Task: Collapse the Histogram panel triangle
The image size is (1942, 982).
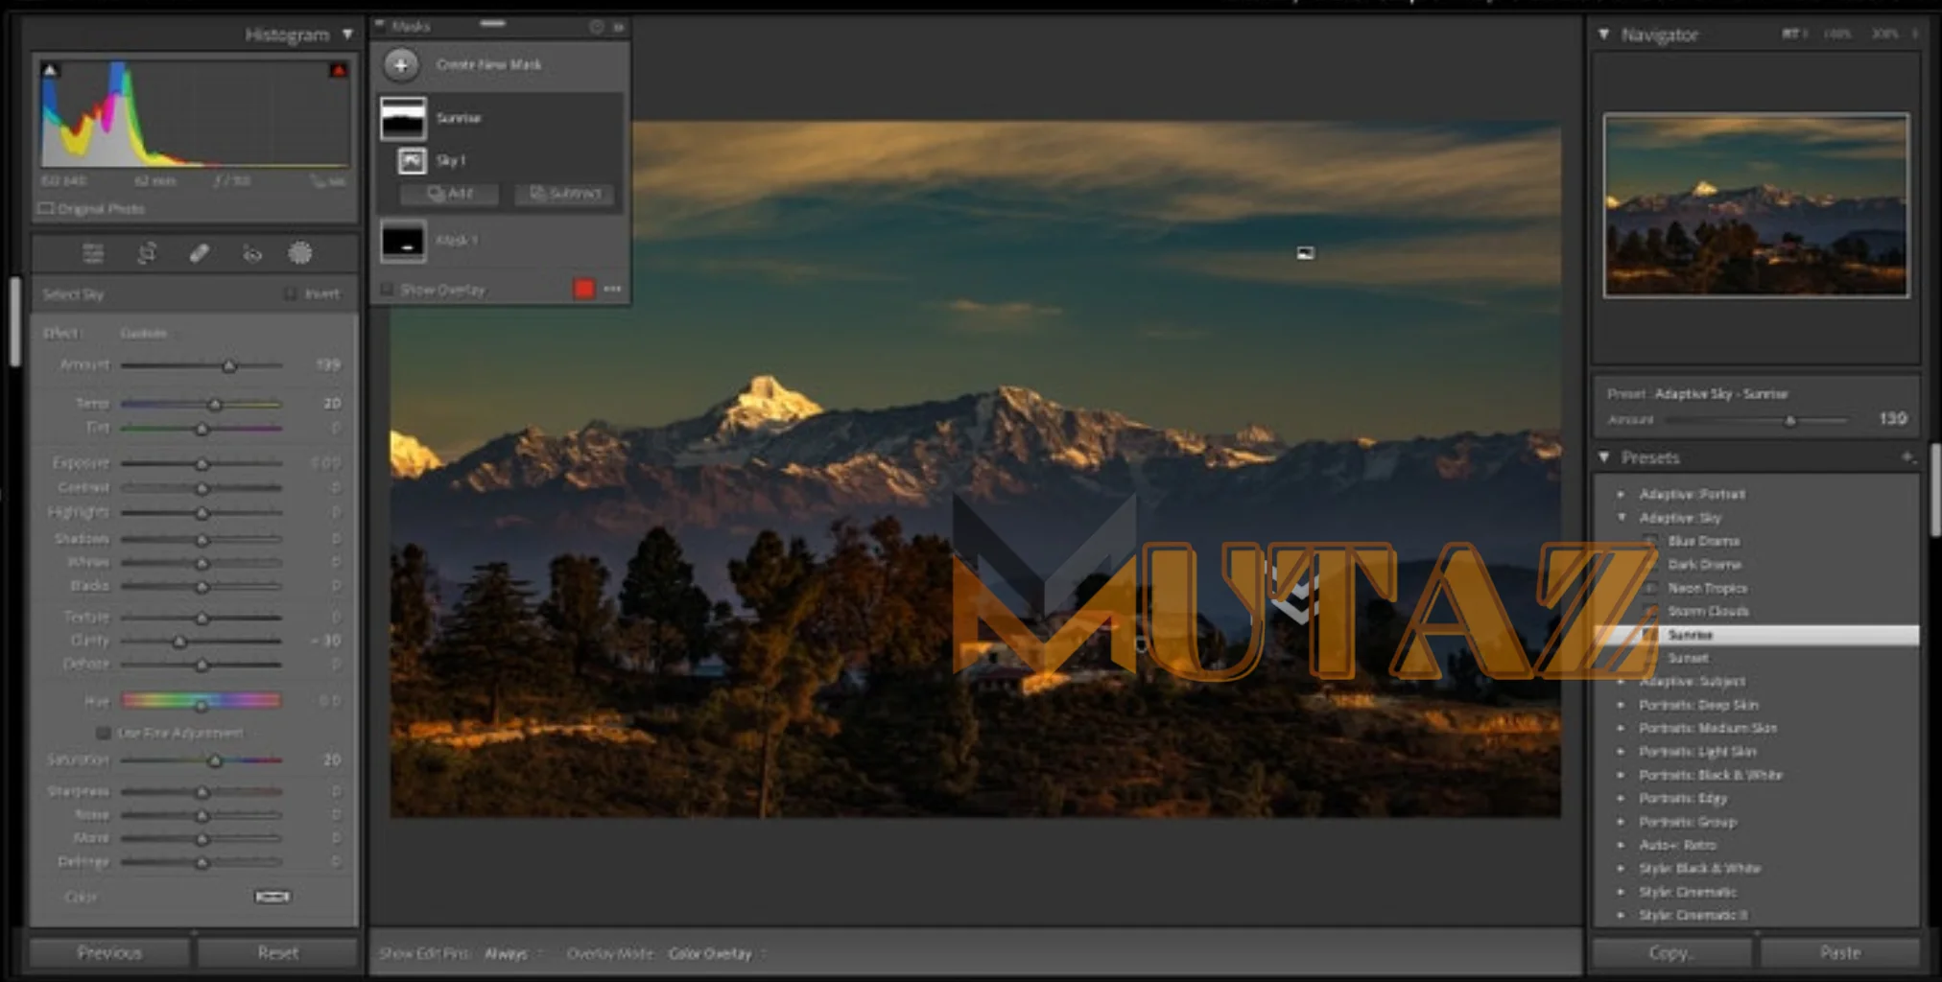Action: (347, 35)
